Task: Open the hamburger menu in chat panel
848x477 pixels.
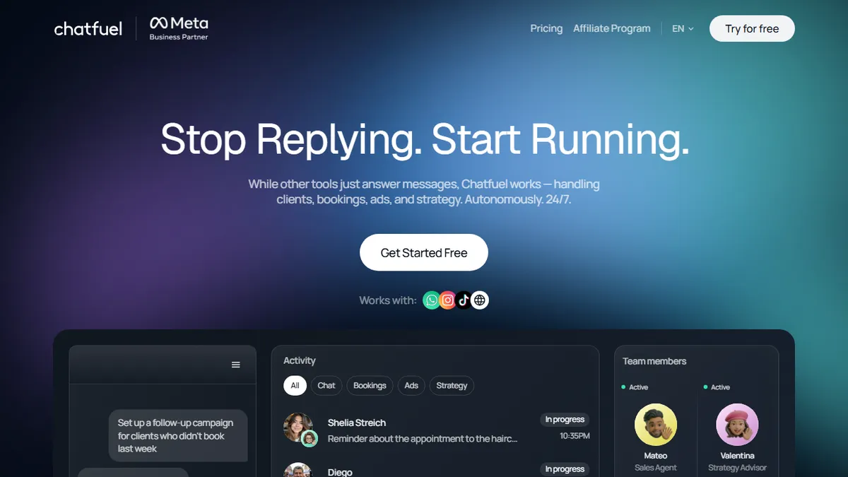Action: coord(236,365)
